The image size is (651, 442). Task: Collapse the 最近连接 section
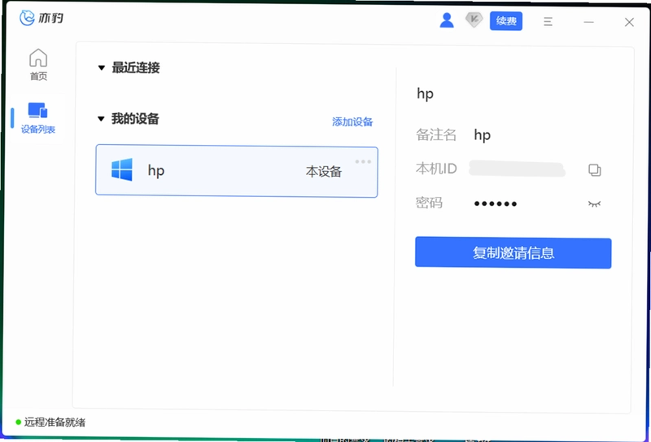click(x=101, y=68)
